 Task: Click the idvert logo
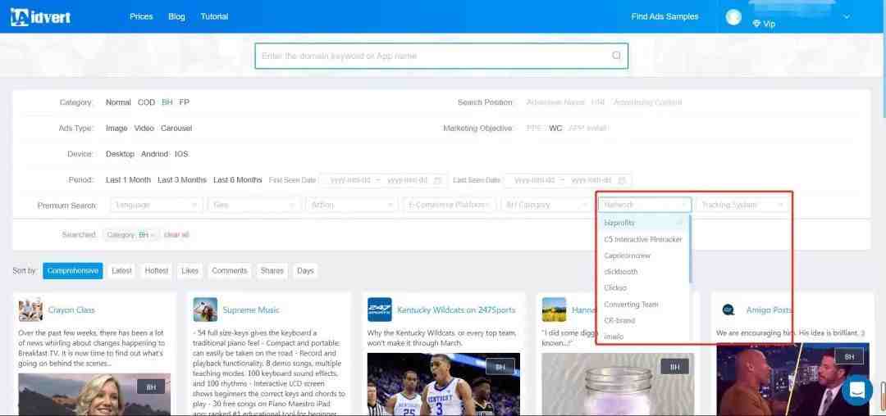pyautogui.click(x=40, y=17)
